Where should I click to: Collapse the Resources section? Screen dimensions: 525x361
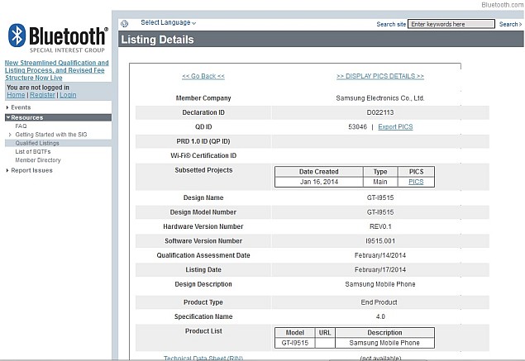26,117
